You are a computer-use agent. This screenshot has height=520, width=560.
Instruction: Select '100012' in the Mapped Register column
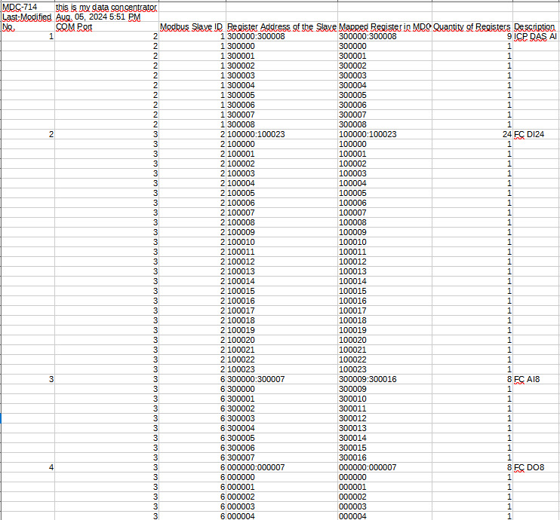click(385, 262)
